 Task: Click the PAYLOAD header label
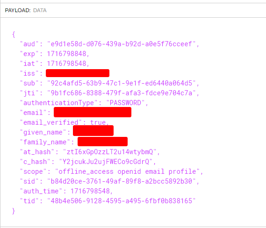click(18, 10)
